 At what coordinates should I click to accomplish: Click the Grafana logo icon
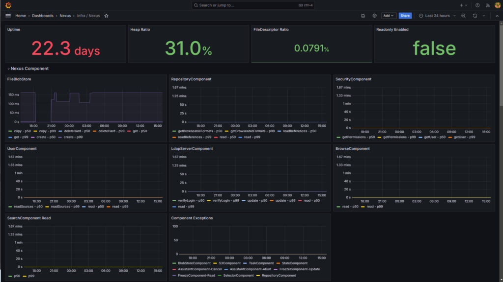pos(8,5)
